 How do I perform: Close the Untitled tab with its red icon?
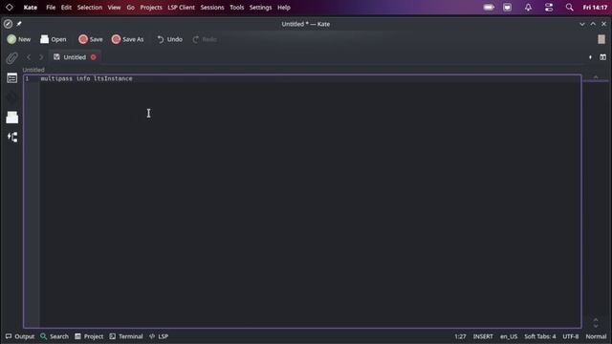pos(94,57)
